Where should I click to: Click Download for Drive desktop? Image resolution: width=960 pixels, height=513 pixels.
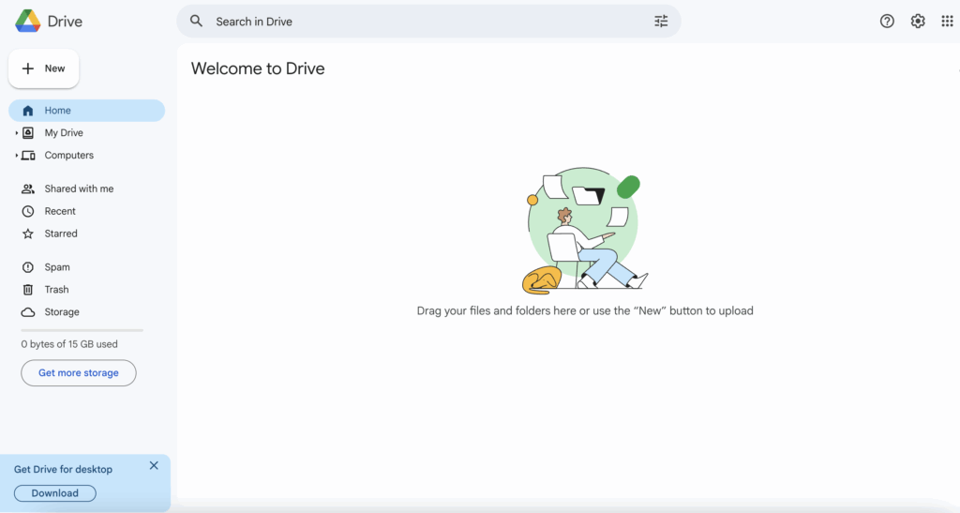(x=55, y=493)
